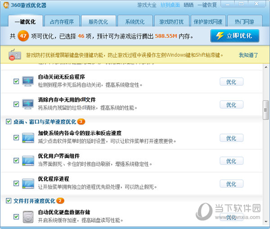270x229 pixels.
Task: Uncheck 优化程序进程 checkbox
Action: 16,184
